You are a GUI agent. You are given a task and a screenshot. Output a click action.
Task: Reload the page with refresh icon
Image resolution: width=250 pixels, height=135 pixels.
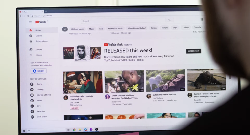[x=28, y=16]
